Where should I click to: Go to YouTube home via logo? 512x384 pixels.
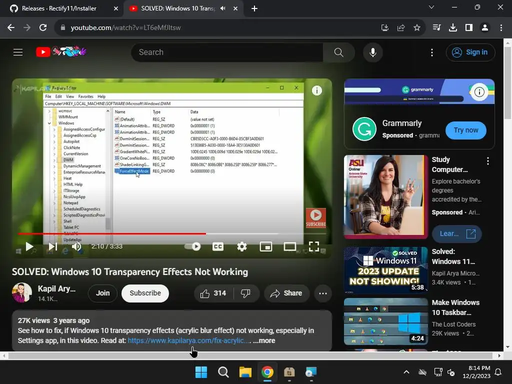pos(61,52)
